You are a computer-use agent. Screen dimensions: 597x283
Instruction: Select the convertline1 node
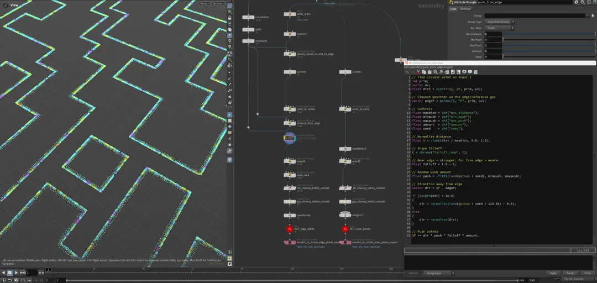tap(248, 17)
